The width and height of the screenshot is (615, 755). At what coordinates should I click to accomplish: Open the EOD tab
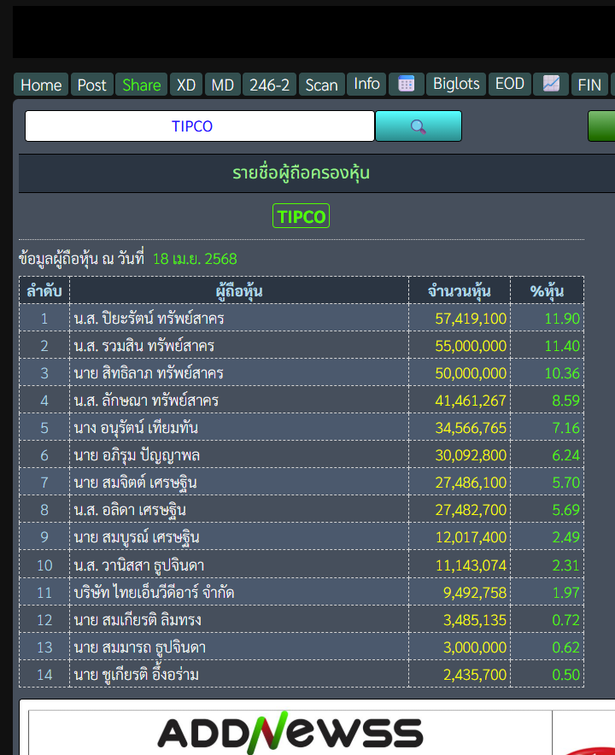510,84
